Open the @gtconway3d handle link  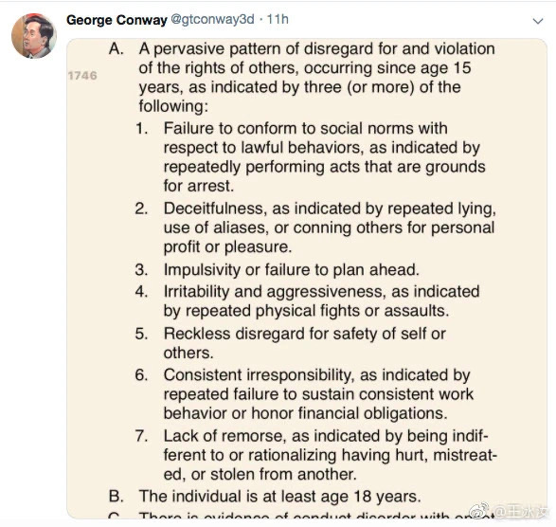[213, 20]
